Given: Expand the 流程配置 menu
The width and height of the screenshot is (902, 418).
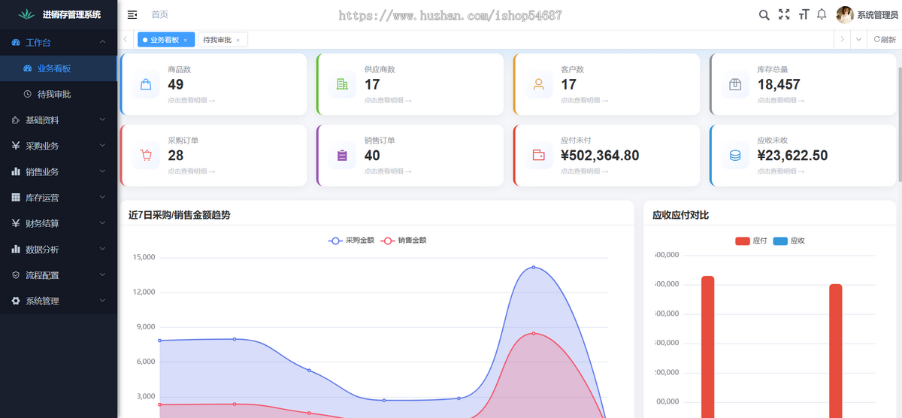Looking at the screenshot, I should tap(59, 275).
